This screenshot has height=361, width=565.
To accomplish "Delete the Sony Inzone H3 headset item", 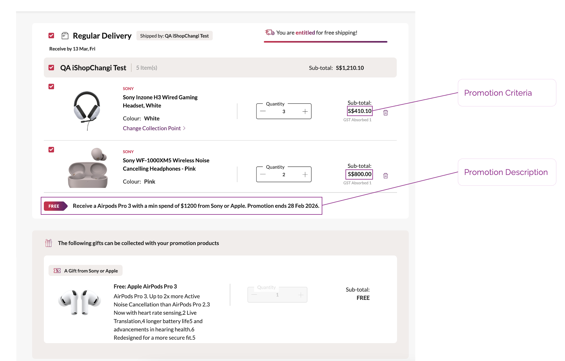I will tap(386, 113).
